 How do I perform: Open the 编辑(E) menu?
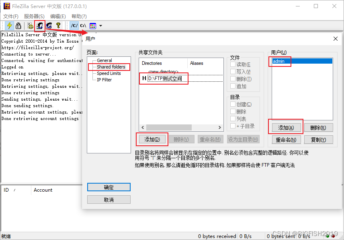click(58, 16)
